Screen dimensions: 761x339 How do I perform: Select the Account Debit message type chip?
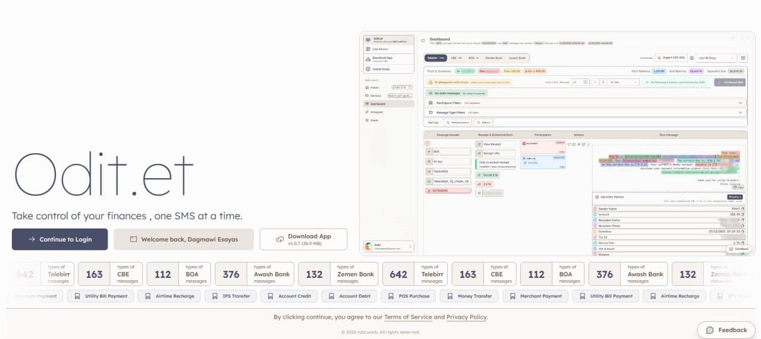click(x=349, y=296)
